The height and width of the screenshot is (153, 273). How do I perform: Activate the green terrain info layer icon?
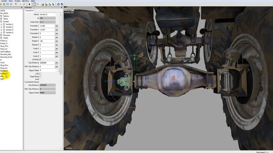point(53,4)
